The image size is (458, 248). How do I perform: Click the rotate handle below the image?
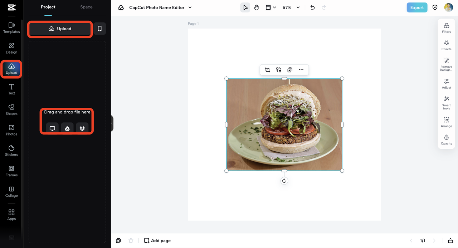click(284, 181)
